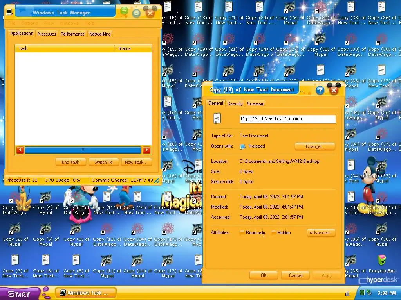Image resolution: width=401 pixels, height=300 pixels.
Task: Switch to the Processes tab
Action: [47, 34]
